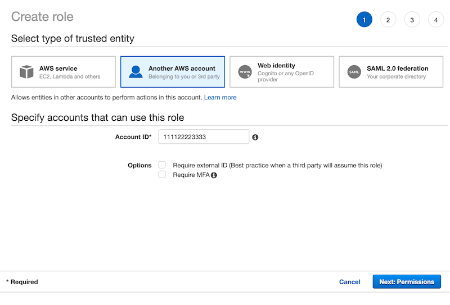
Task: Click the www Web identity icon
Action: pyautogui.click(x=245, y=72)
